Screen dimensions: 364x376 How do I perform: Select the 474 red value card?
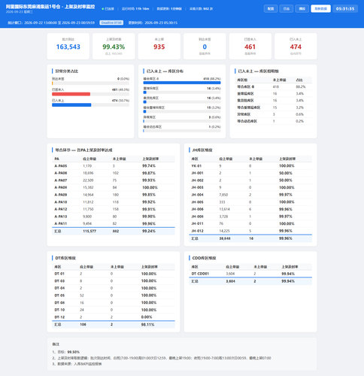(296, 47)
